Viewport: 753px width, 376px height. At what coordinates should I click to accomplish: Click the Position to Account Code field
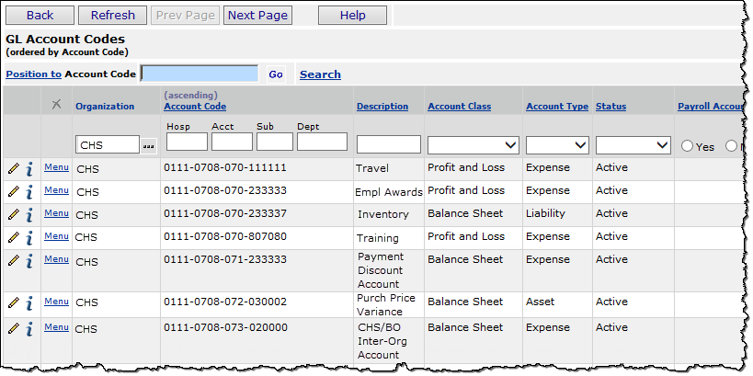pyautogui.click(x=200, y=74)
